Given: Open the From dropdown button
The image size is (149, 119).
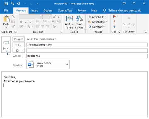Looking at the screenshot, I should tap(19, 39).
